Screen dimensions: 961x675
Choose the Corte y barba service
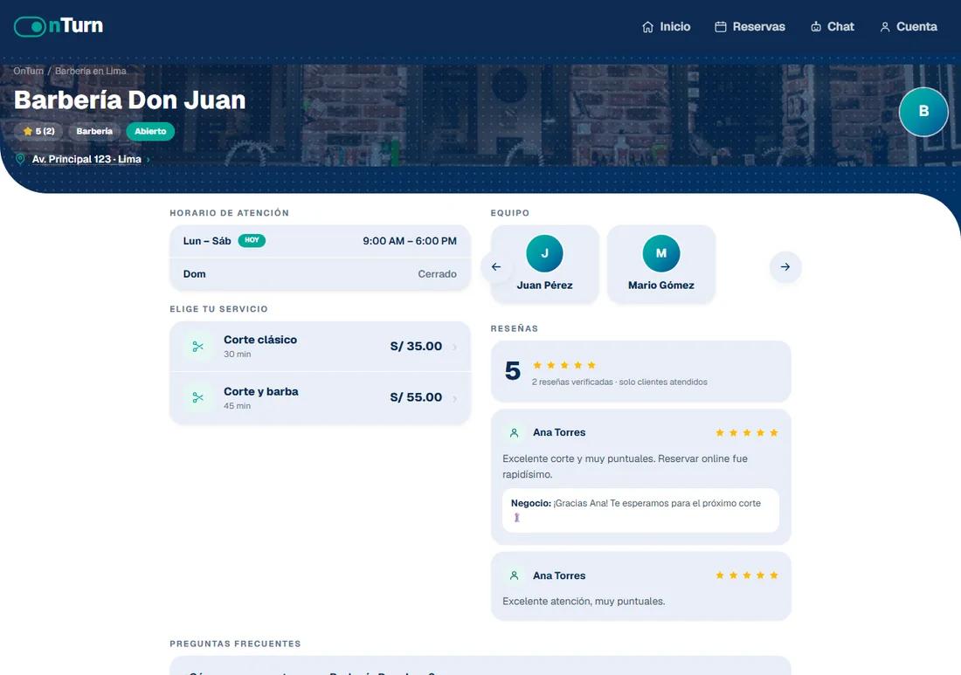click(x=320, y=398)
